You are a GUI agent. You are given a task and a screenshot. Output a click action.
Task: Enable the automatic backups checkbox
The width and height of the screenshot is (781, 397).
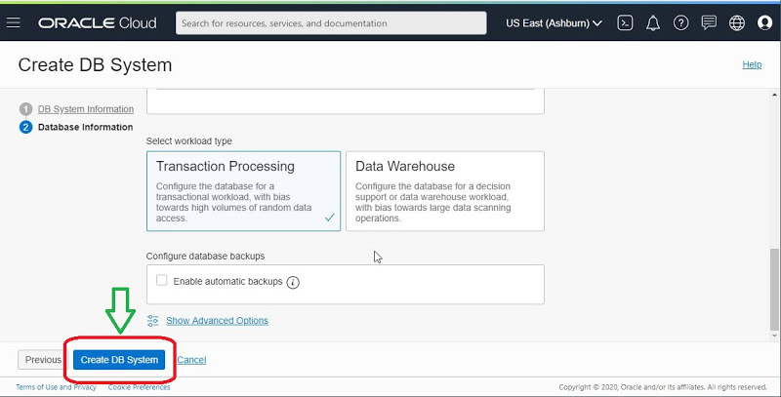tap(162, 281)
